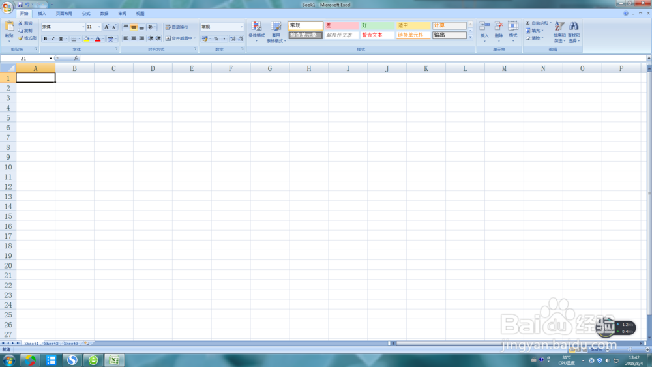
Task: Click AutoSum (自动求和) sigma icon
Action: pyautogui.click(x=527, y=23)
